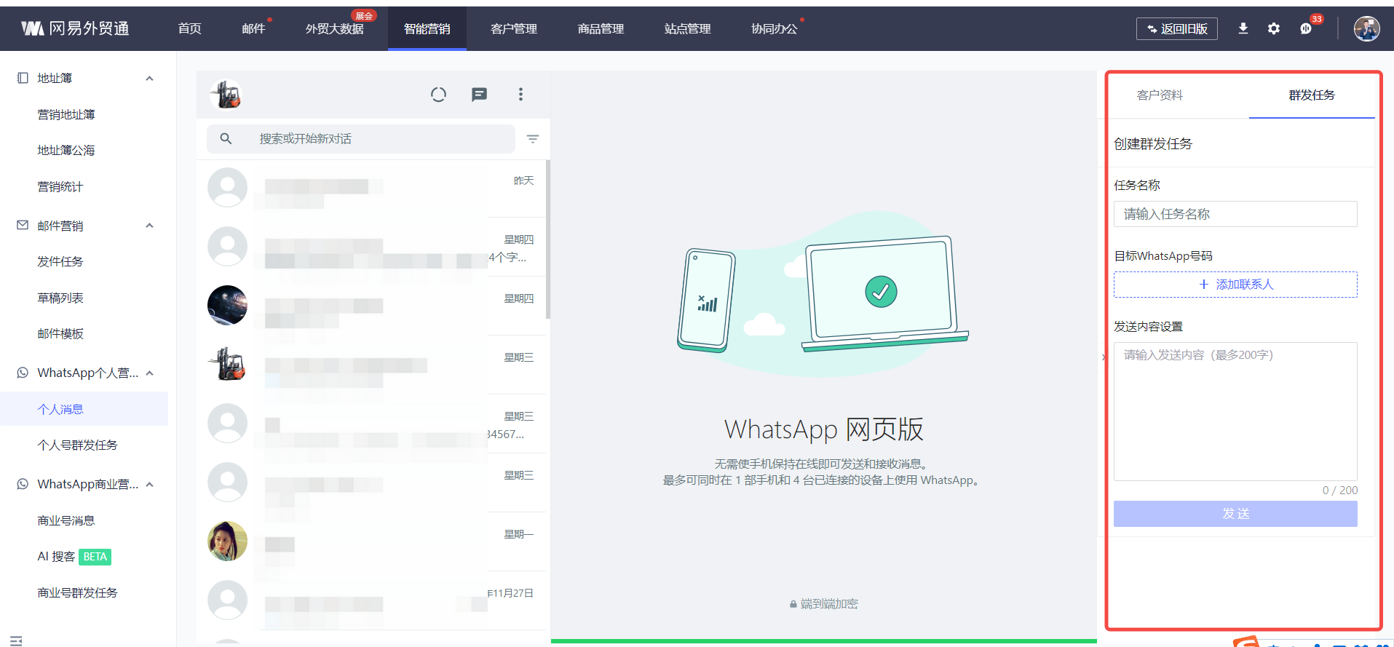Focus the 任务名称 input field

click(1235, 214)
